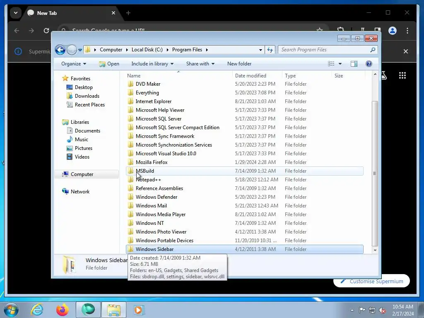The image size is (424, 318).
Task: Select the Mozilla Firefox folder
Action: click(x=244, y=162)
